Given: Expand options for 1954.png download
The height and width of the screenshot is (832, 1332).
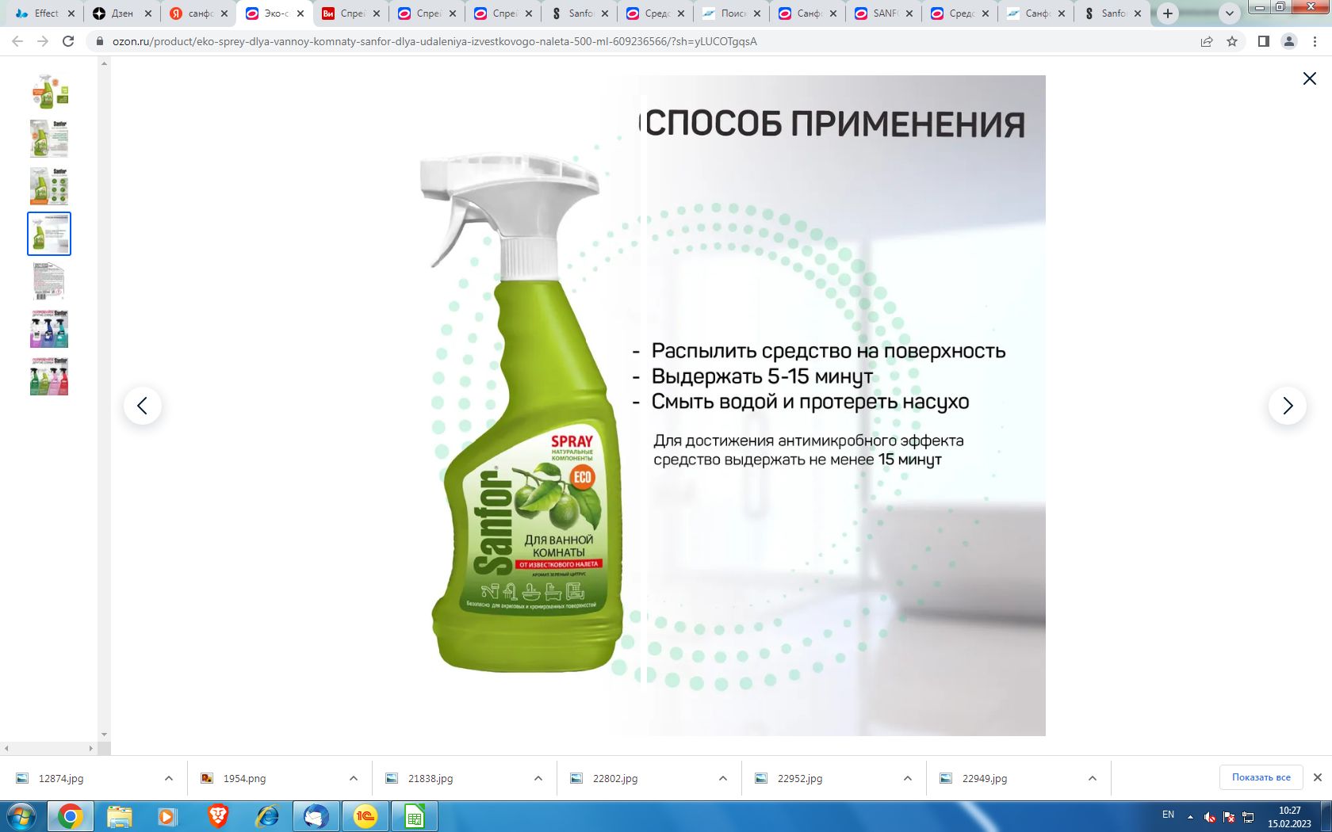Looking at the screenshot, I should pos(354,778).
